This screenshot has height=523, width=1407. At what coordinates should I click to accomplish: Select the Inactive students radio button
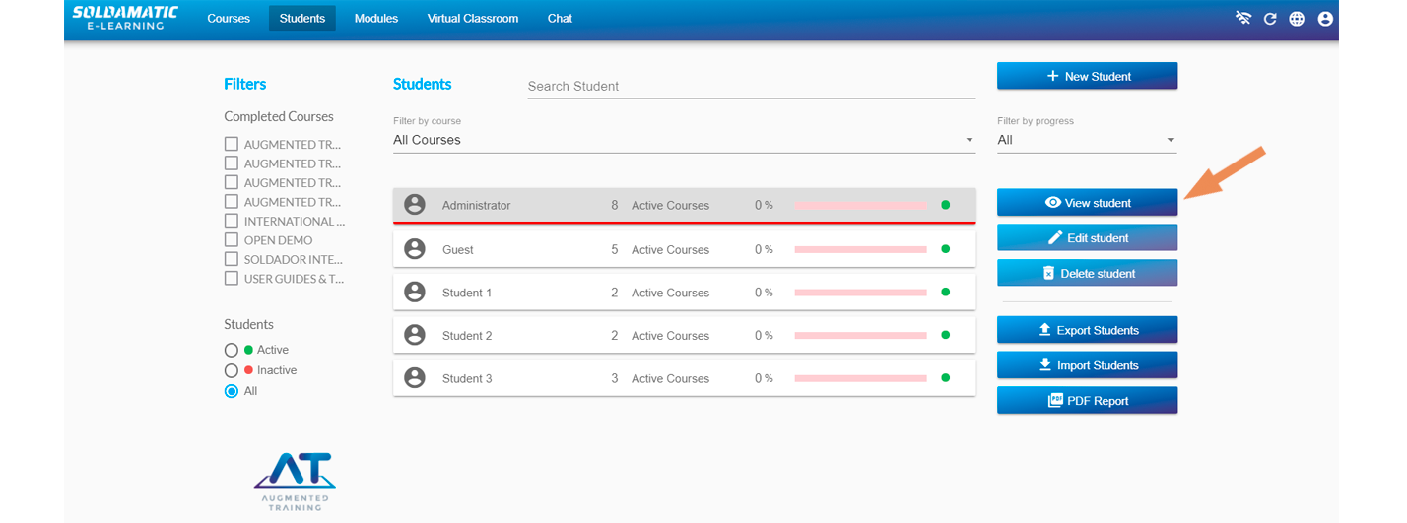pos(232,370)
